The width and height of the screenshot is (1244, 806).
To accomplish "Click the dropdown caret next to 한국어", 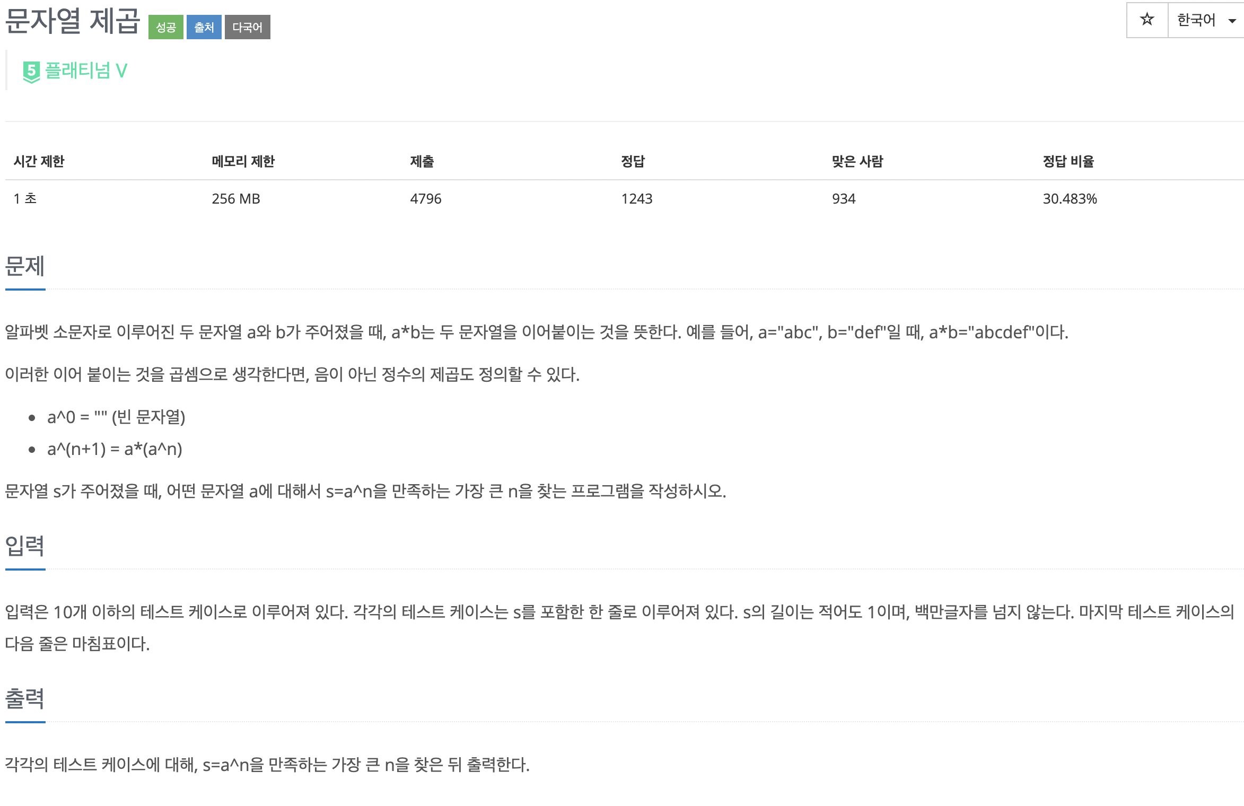I will click(x=1231, y=21).
